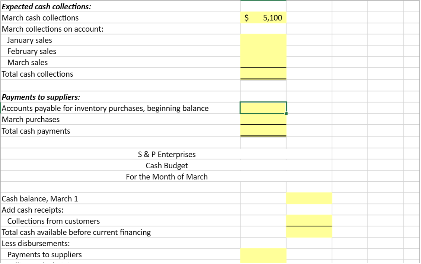421x264 pixels.
Task: Click the Payments to suppliers yellow cell
Action: coord(263,254)
